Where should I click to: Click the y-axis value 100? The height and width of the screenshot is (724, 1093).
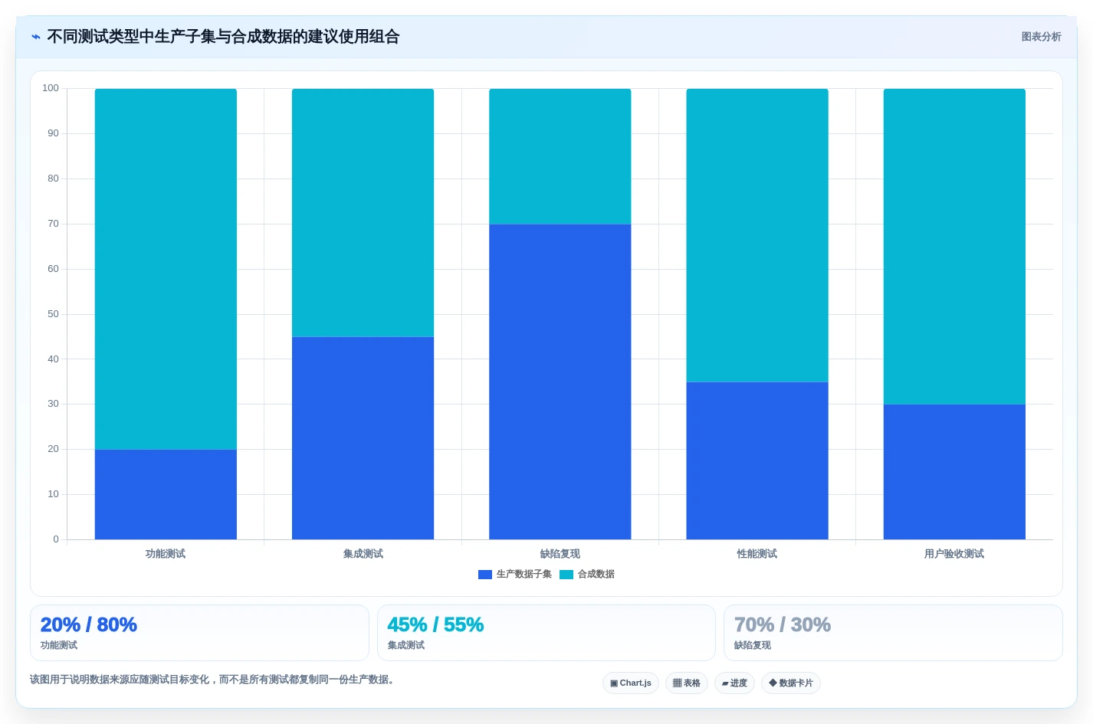pos(51,88)
